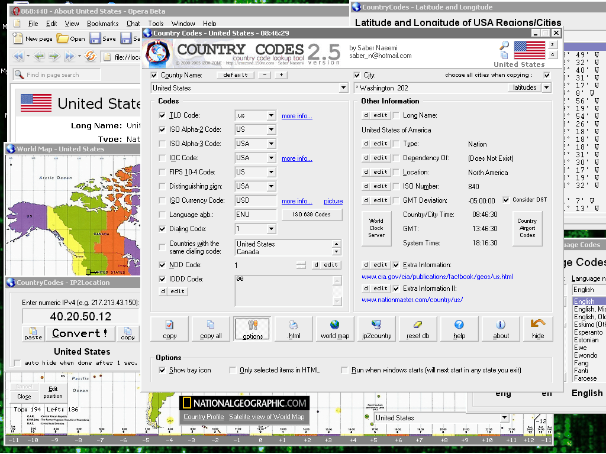Disable the Show tray icon option
Image resolution: width=606 pixels, height=454 pixels.
coord(162,370)
